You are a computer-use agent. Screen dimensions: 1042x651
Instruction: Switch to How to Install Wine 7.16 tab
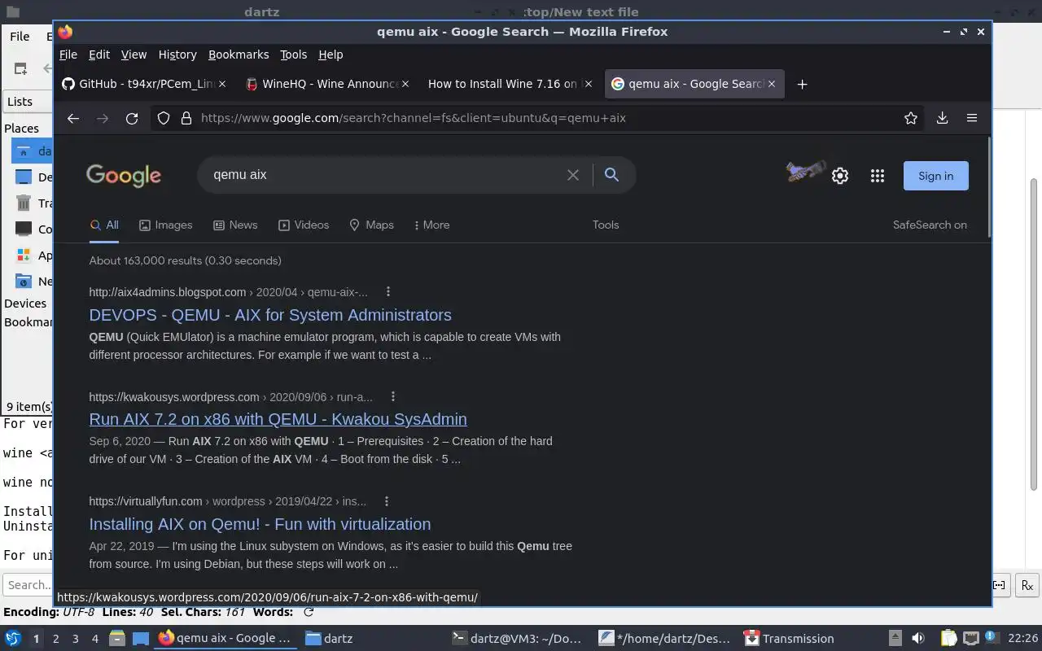click(x=509, y=84)
